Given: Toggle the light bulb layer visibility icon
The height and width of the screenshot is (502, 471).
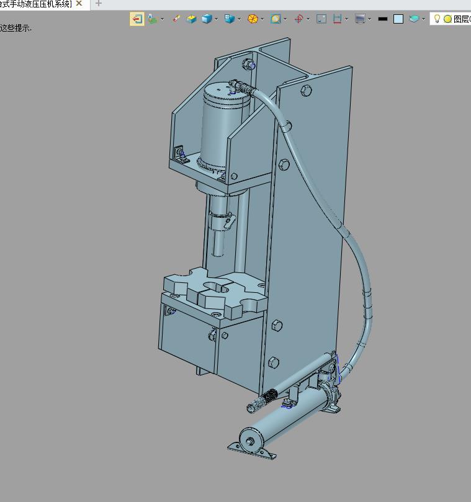Looking at the screenshot, I should pyautogui.click(x=437, y=19).
